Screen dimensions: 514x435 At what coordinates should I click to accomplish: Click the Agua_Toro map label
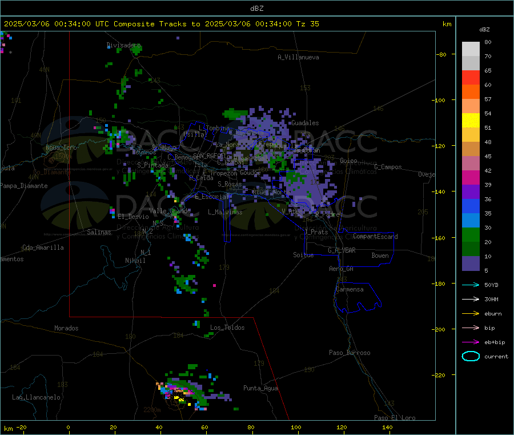(61, 147)
